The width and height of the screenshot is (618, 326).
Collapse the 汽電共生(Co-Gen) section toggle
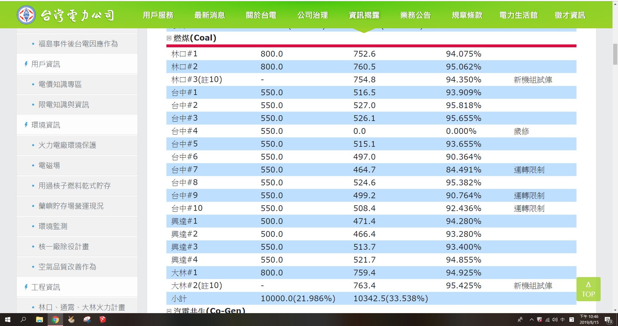(169, 311)
